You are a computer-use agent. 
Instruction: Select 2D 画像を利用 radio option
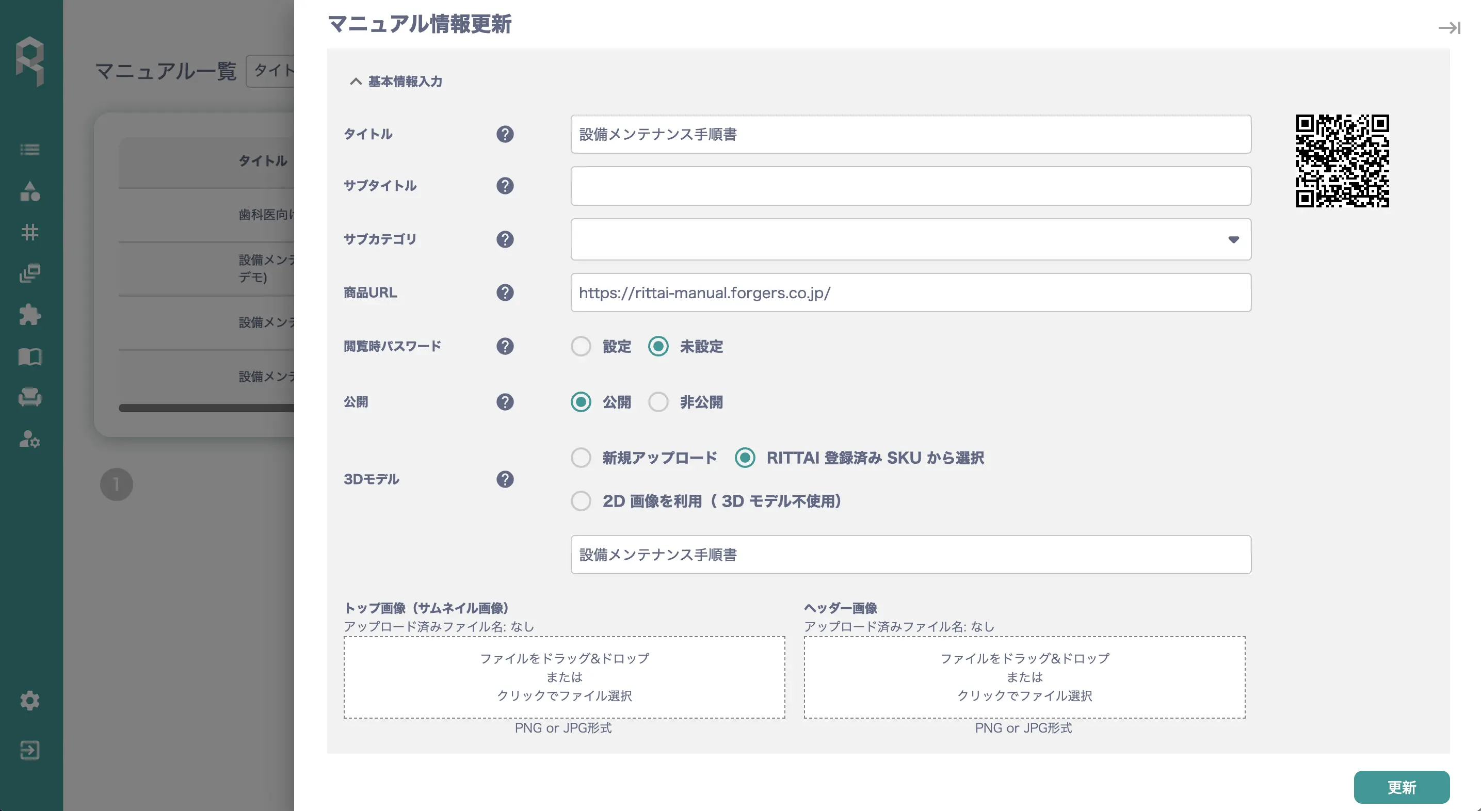point(581,501)
